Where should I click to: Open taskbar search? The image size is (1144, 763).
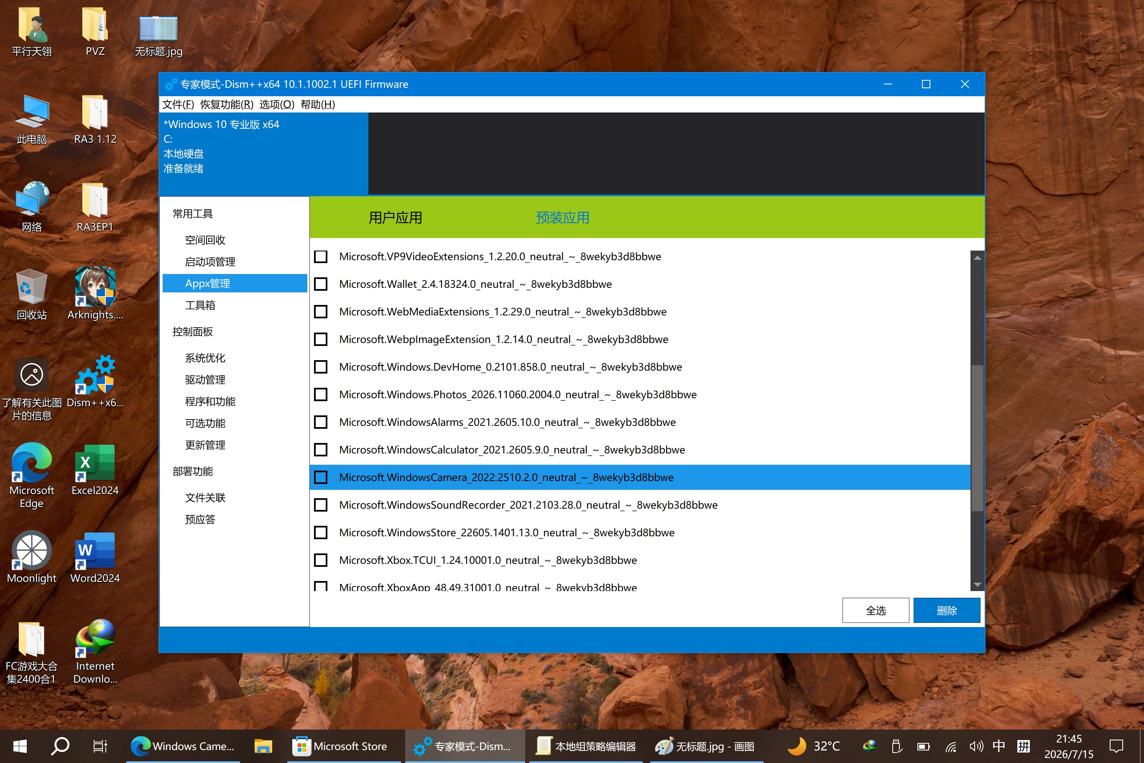[x=60, y=746]
